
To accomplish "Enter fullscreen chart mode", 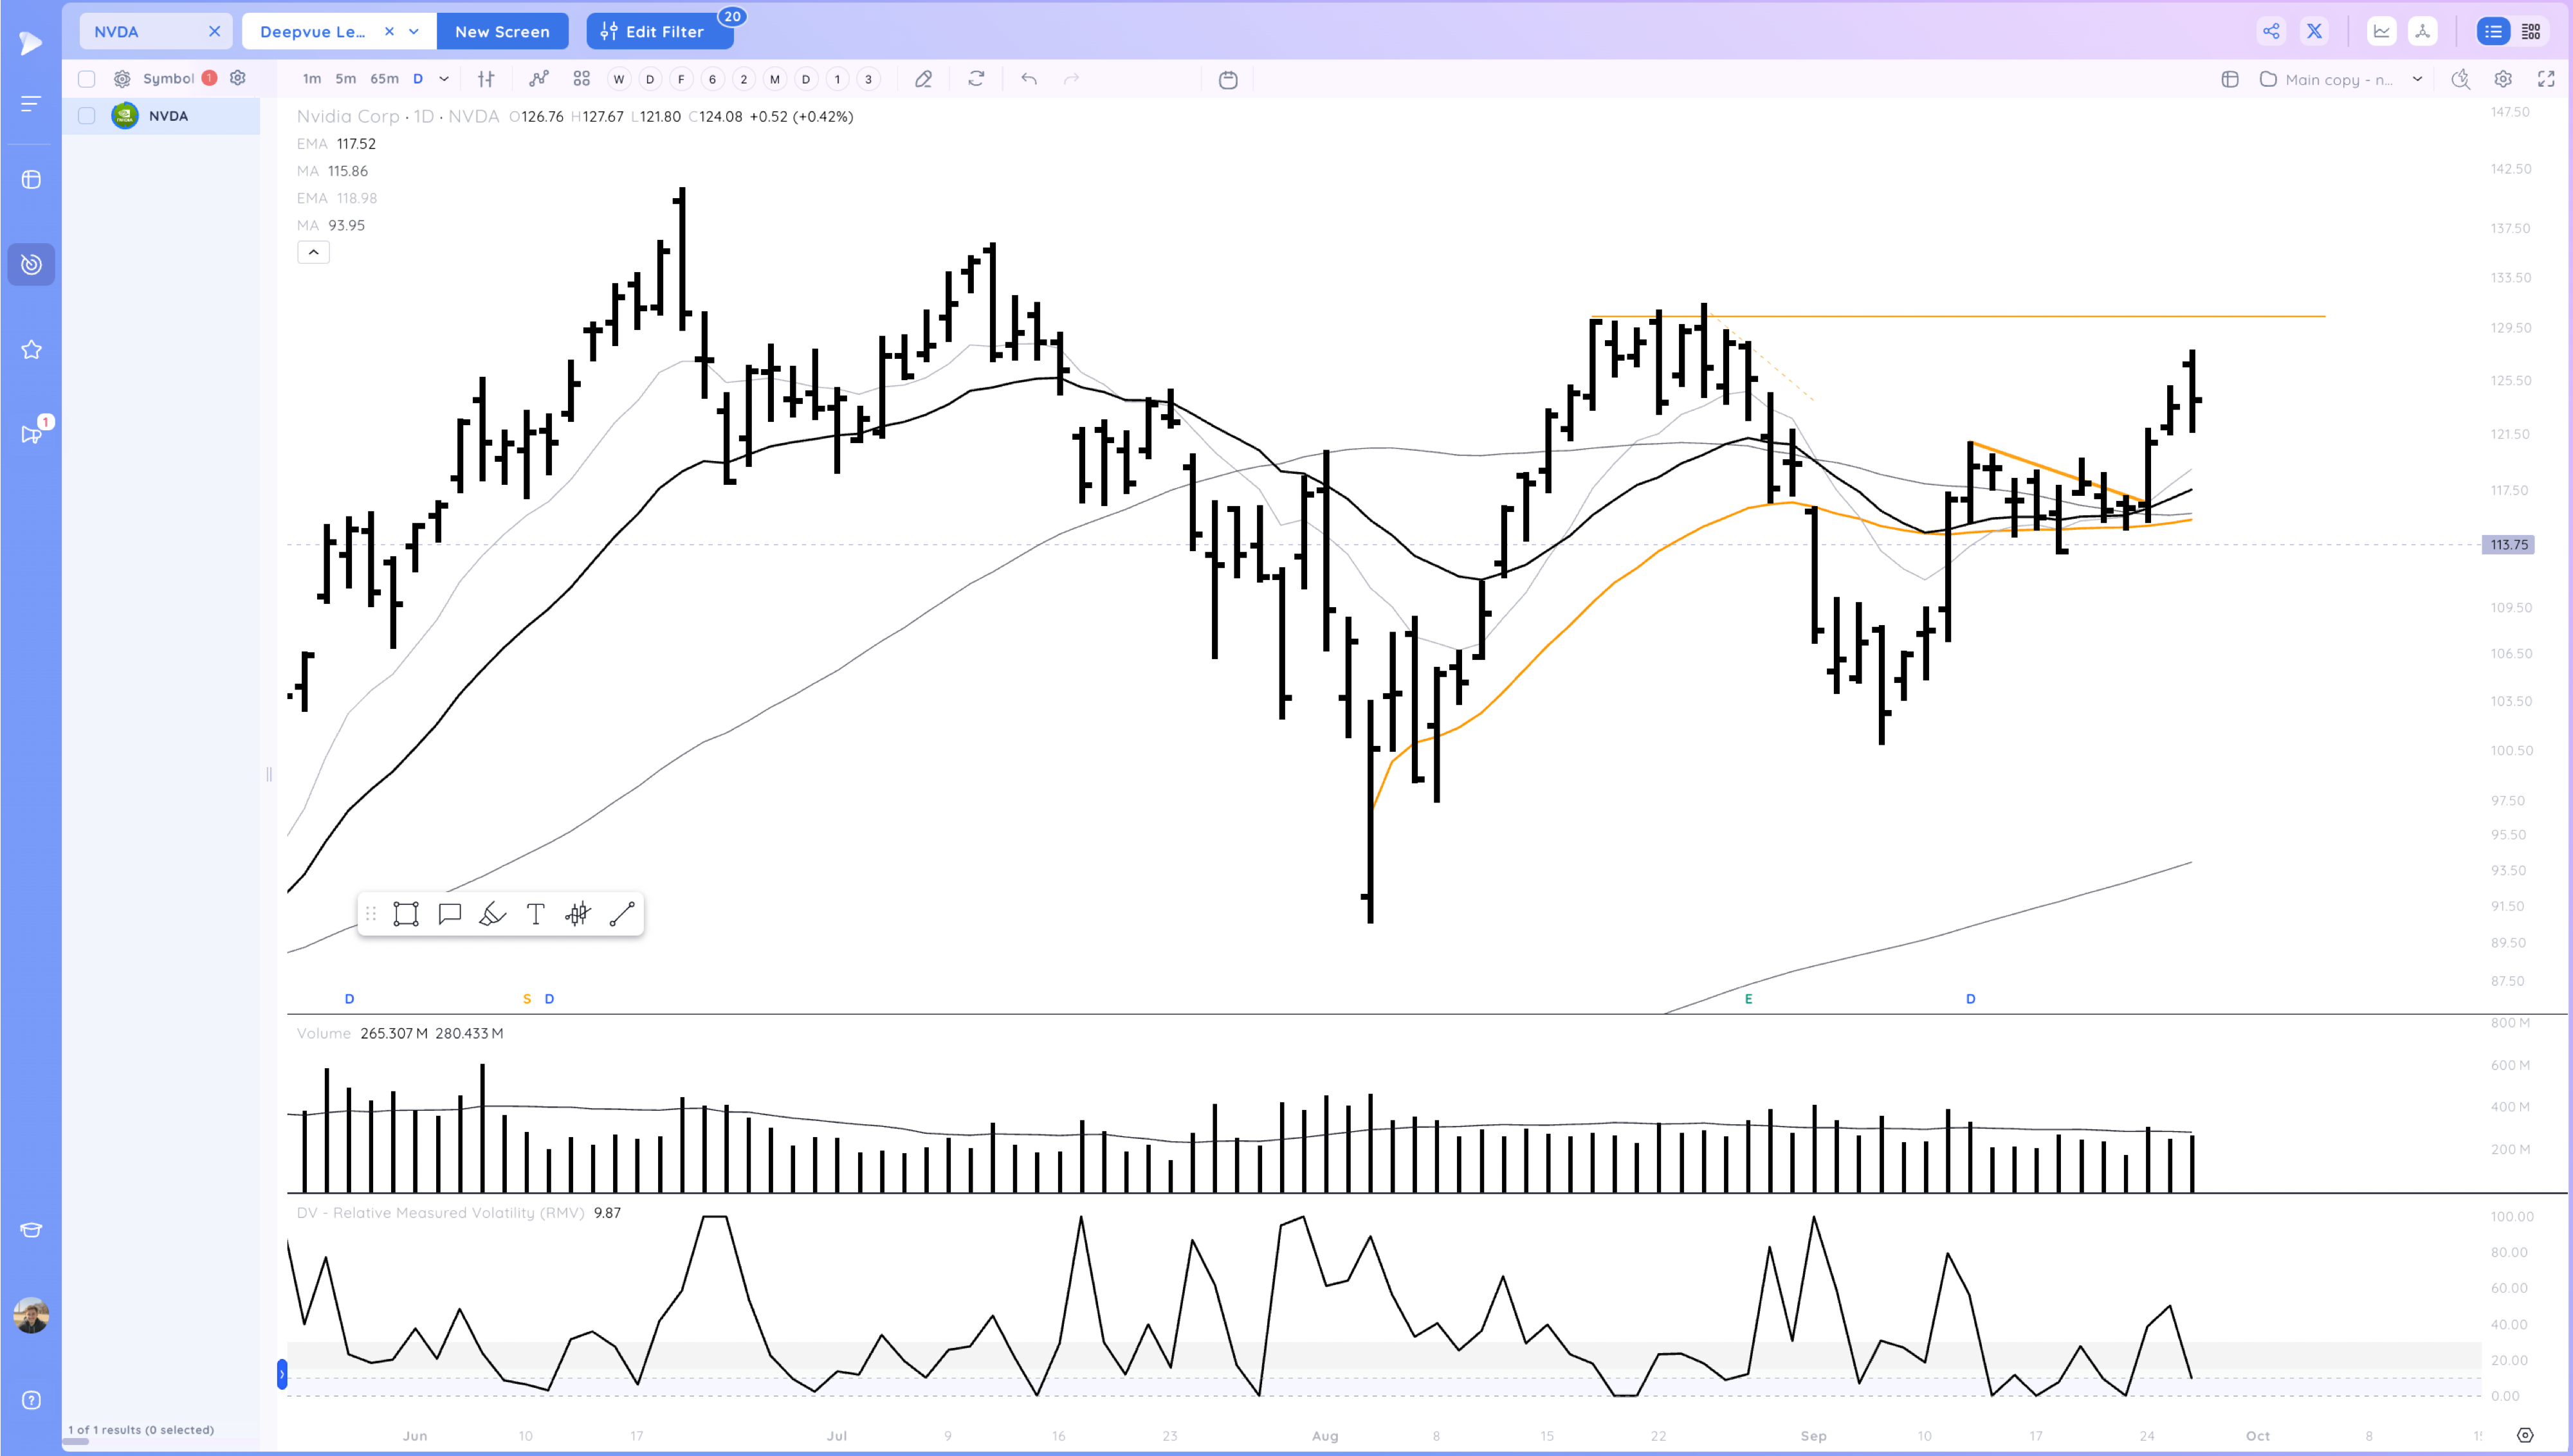I will click(2545, 79).
